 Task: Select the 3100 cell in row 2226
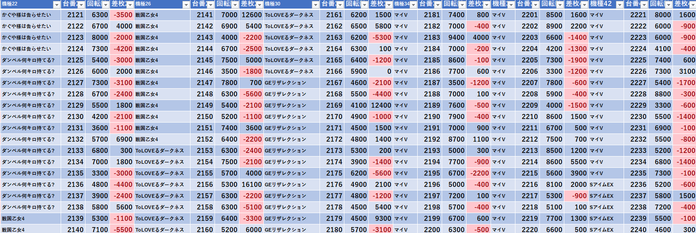tap(684, 71)
